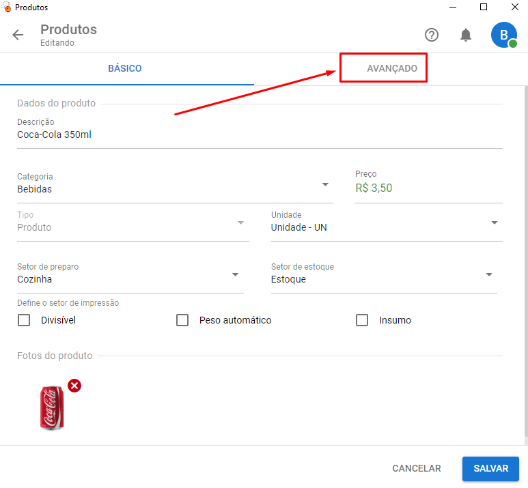Maximize the Produtos window

coord(484,7)
